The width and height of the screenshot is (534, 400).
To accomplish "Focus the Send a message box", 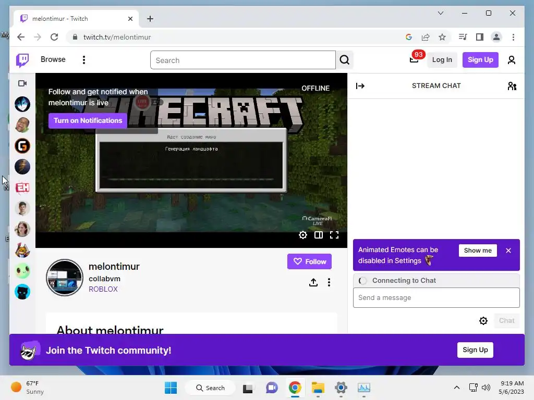I will pyautogui.click(x=436, y=298).
